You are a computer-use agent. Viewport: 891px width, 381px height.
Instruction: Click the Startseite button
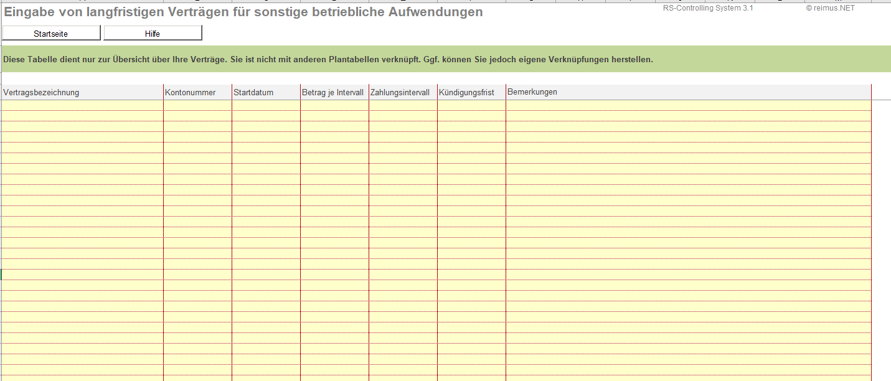pyautogui.click(x=51, y=34)
